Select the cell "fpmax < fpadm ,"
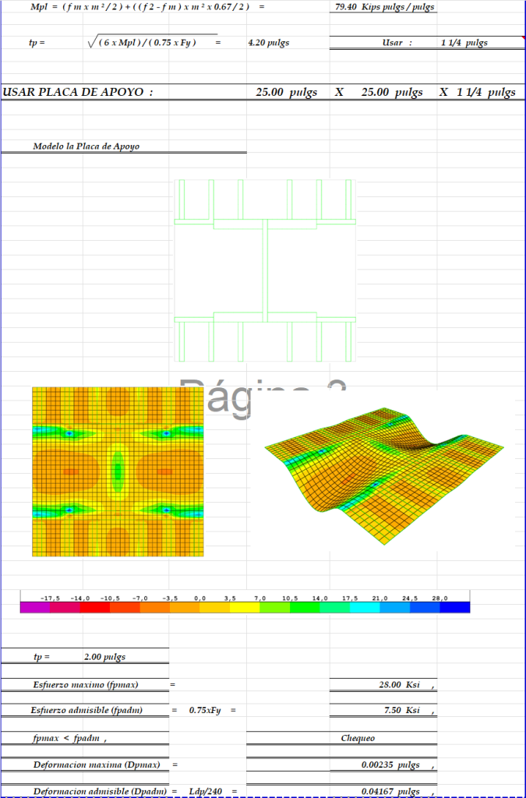The height and width of the screenshot is (798, 526). [x=69, y=738]
